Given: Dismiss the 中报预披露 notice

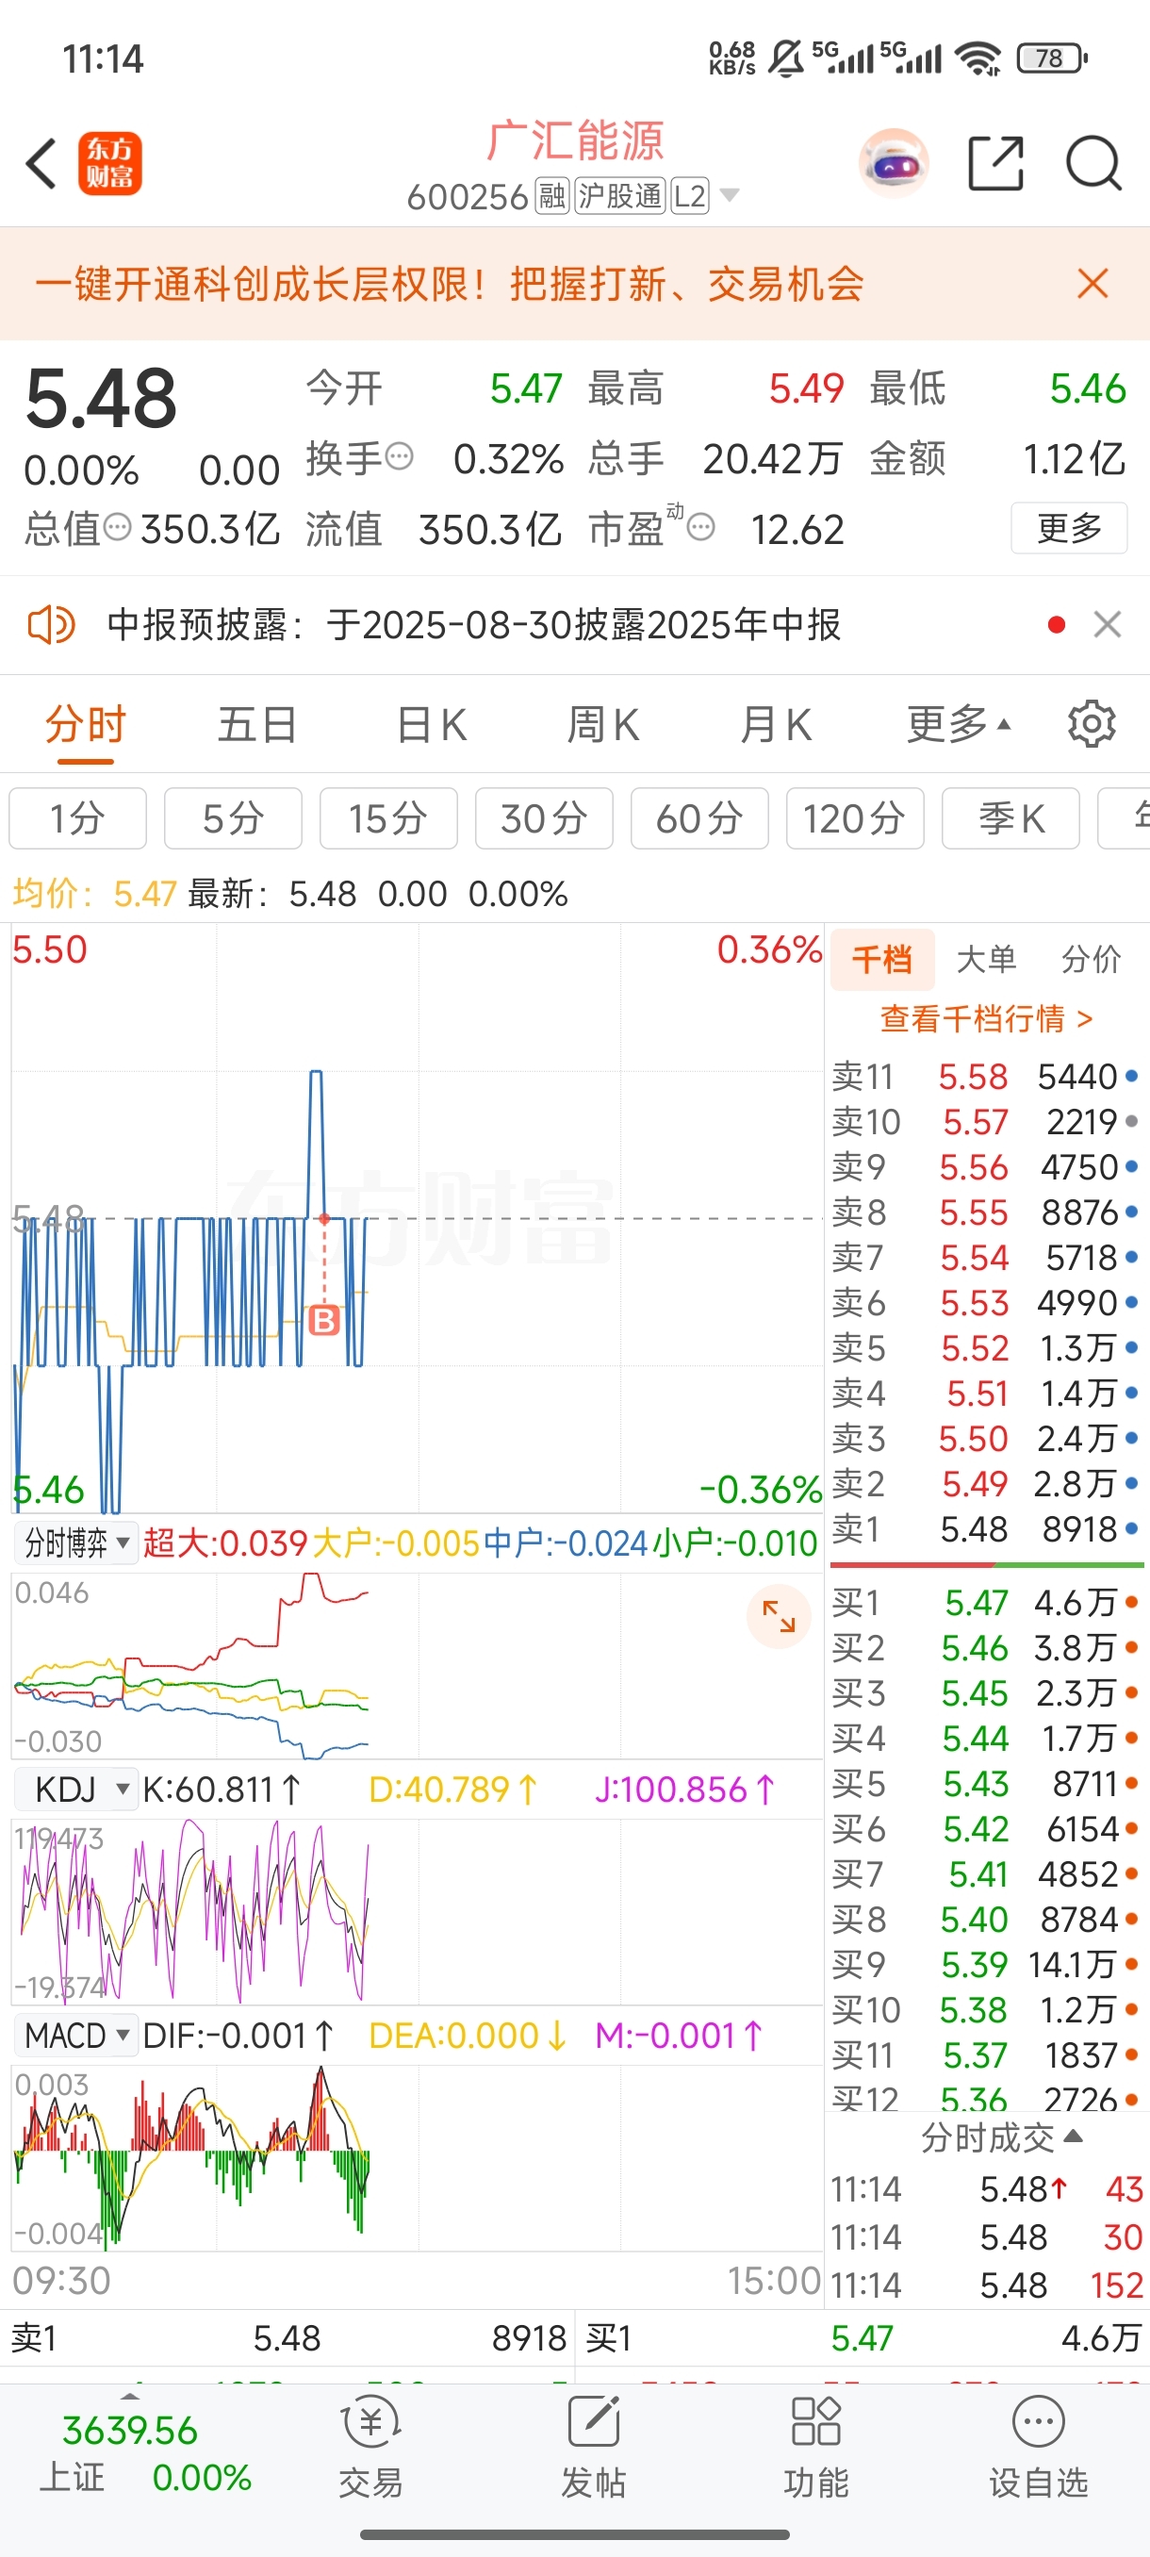Looking at the screenshot, I should pyautogui.click(x=1108, y=624).
